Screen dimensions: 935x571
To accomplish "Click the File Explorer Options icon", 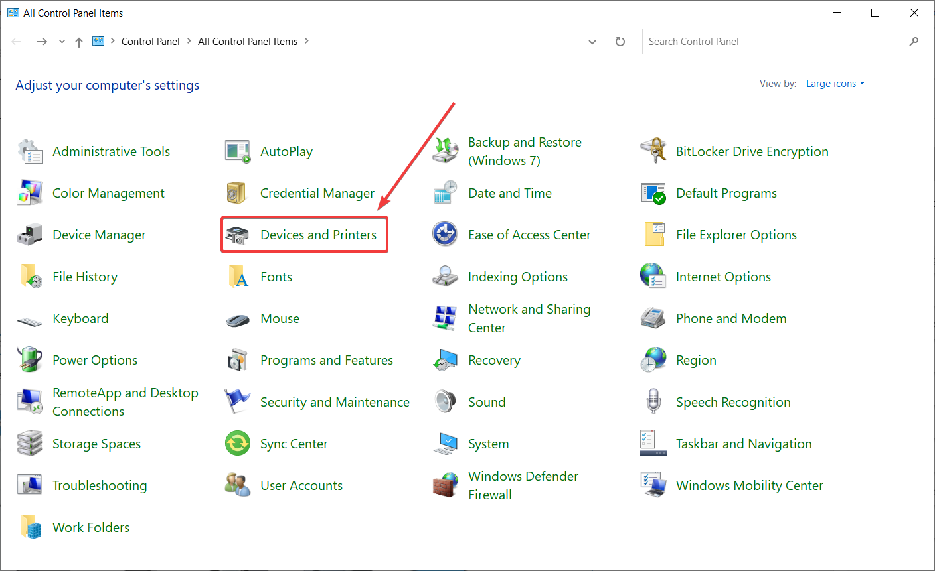I will (653, 235).
